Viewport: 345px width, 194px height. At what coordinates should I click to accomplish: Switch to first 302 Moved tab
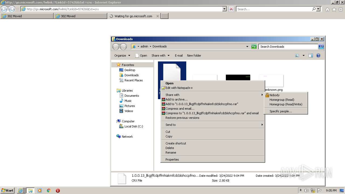pos(27,16)
